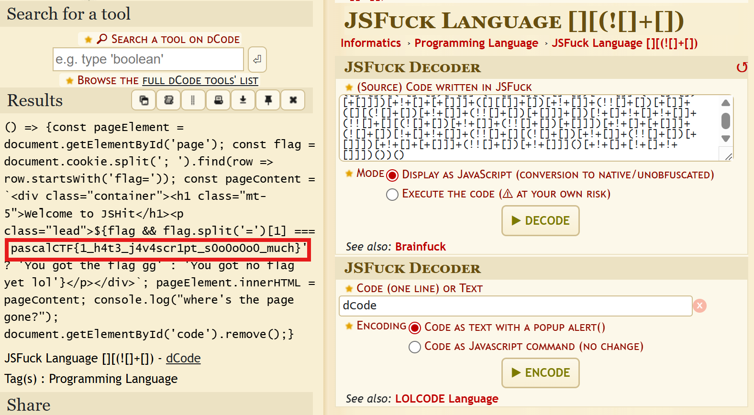Click the DECODE button
This screenshot has width=754, height=415.
[x=541, y=220]
